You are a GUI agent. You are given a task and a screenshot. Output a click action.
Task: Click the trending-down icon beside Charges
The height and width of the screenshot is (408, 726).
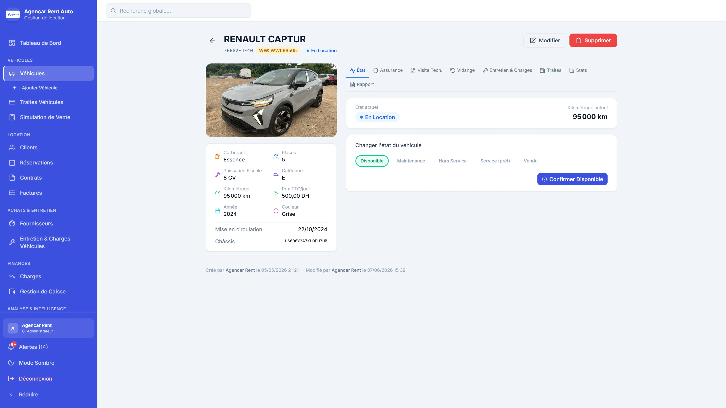[12, 277]
